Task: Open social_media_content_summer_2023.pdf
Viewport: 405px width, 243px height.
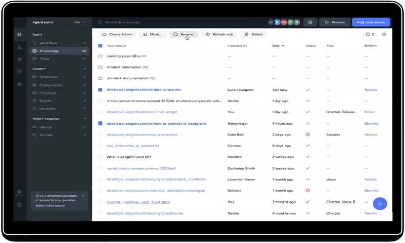Action: click(141, 169)
